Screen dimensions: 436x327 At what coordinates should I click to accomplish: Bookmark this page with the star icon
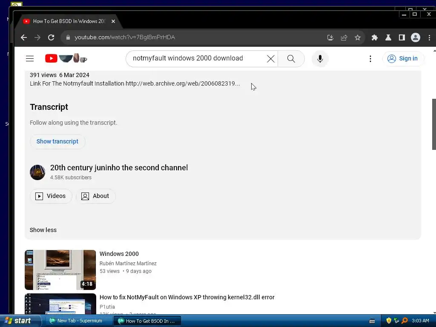(x=358, y=37)
